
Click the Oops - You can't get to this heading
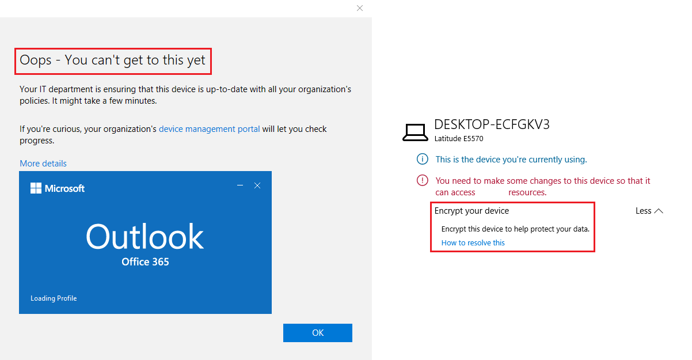pos(113,60)
